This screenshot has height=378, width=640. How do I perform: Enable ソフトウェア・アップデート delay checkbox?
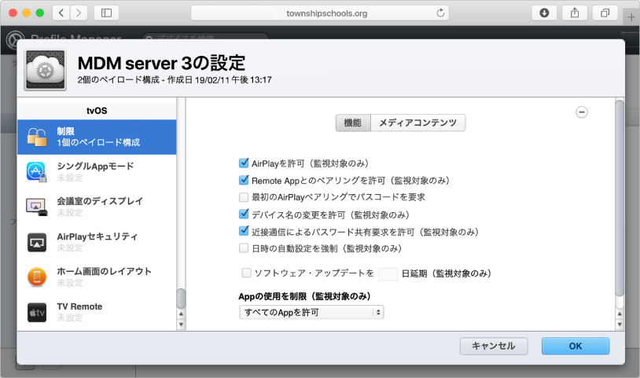246,273
